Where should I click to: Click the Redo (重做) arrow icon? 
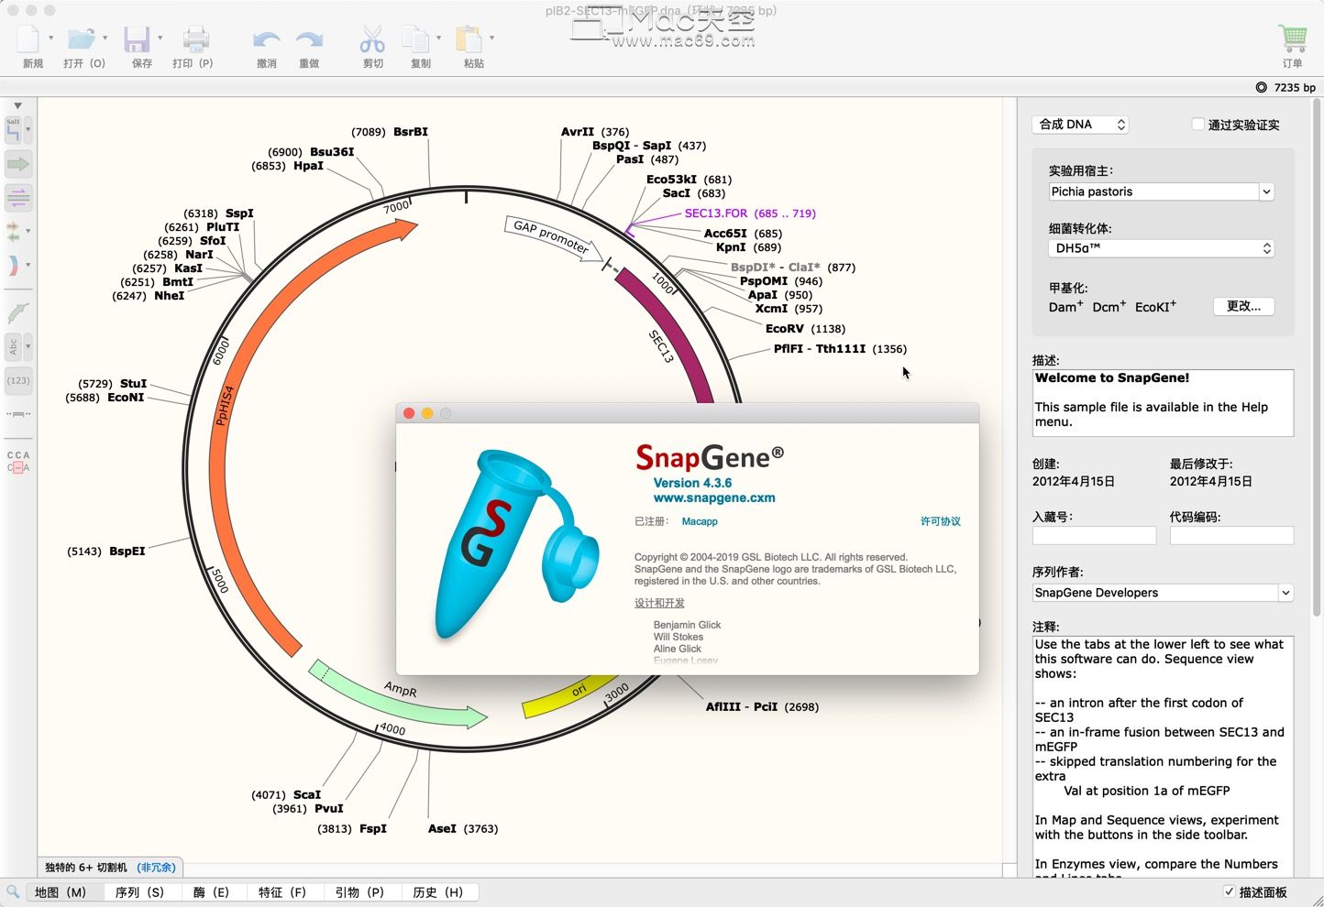tap(310, 39)
